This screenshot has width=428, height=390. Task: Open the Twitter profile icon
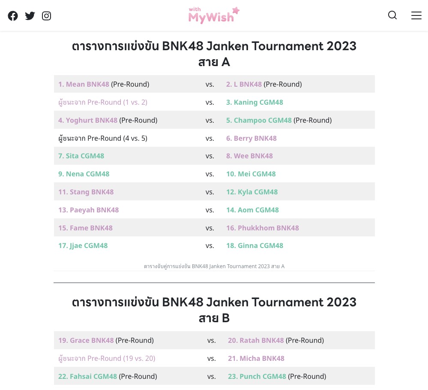(30, 16)
